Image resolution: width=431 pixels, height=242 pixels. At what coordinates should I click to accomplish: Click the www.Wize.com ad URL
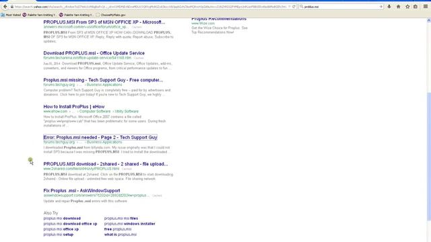(x=203, y=24)
